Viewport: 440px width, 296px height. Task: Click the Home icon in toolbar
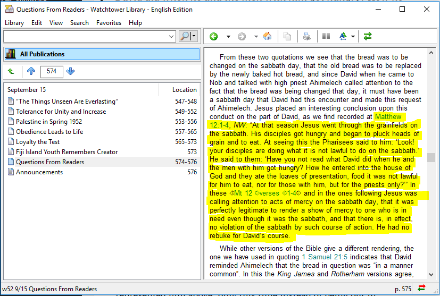268,37
